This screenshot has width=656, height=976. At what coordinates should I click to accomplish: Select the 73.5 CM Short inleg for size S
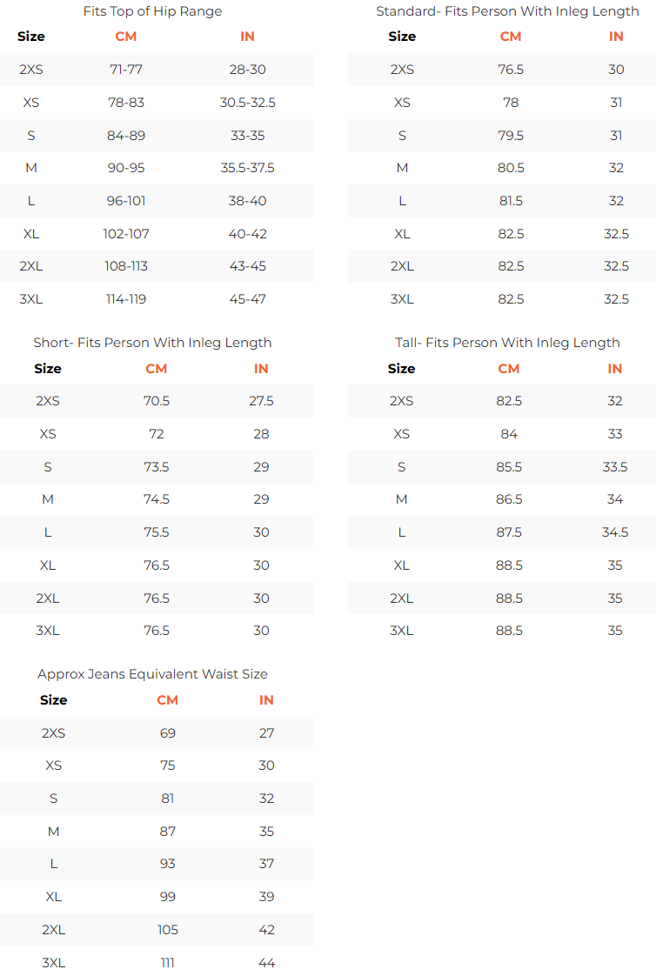[x=157, y=467]
